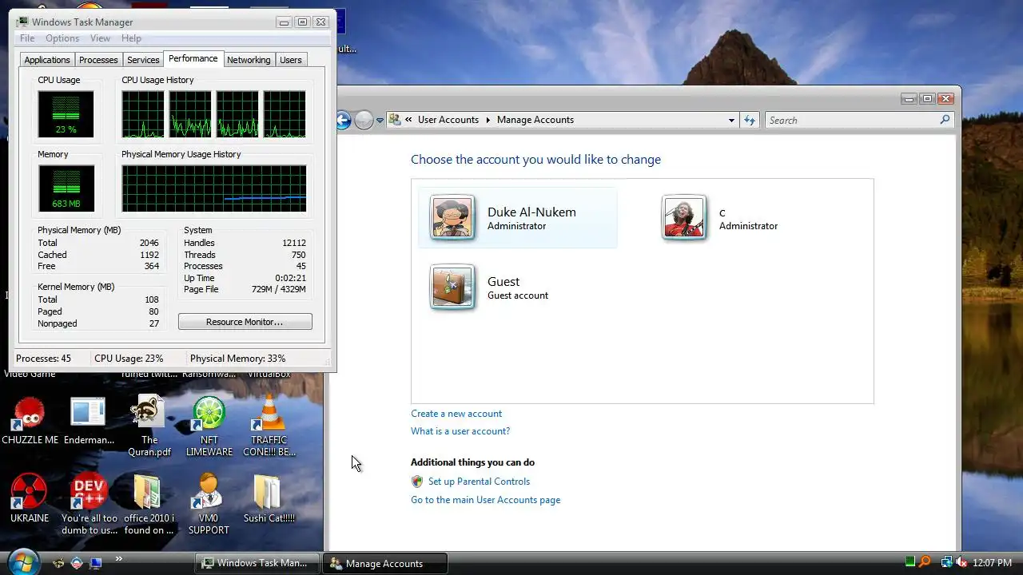Click the Guest account briefcase picture

(452, 287)
